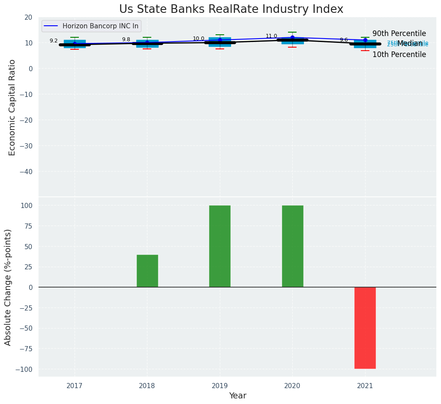Click the 9.2 data label for 2017
This screenshot has width=441, height=404.
(x=54, y=41)
